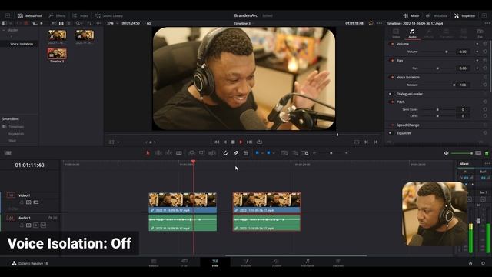Open the Metadata panel
Image resolution: width=492 pixels, height=277 pixels.
[437, 15]
